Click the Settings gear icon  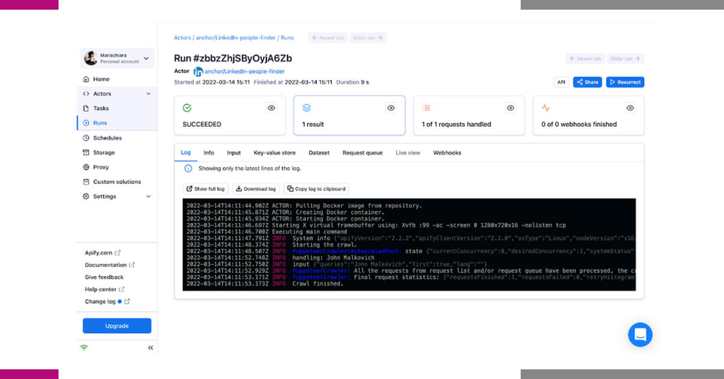pyautogui.click(x=86, y=196)
